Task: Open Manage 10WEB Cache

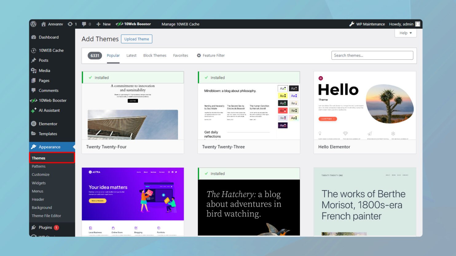Action: (x=180, y=24)
